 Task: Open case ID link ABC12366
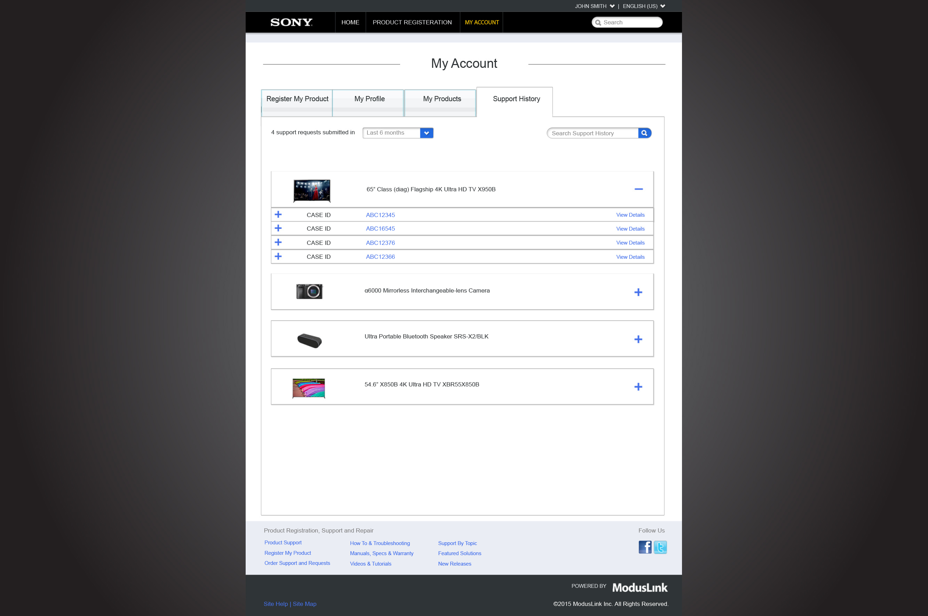(380, 257)
